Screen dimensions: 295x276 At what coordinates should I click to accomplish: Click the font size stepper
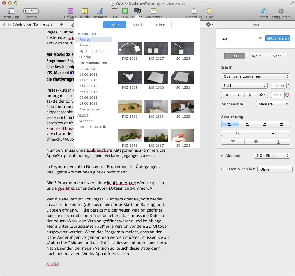coord(288,86)
